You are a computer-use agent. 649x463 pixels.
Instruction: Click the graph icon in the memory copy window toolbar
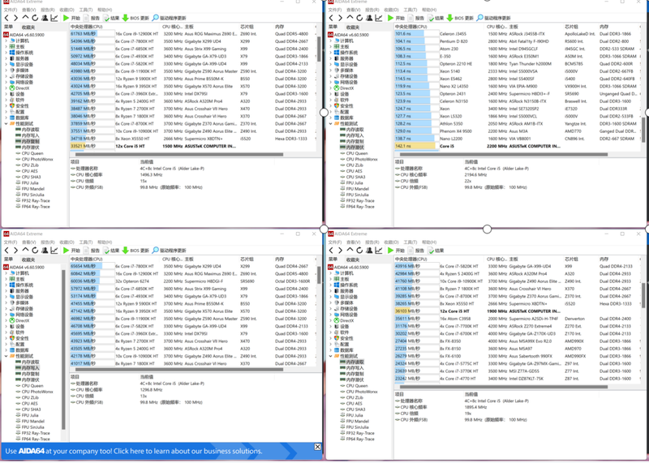tap(54, 18)
